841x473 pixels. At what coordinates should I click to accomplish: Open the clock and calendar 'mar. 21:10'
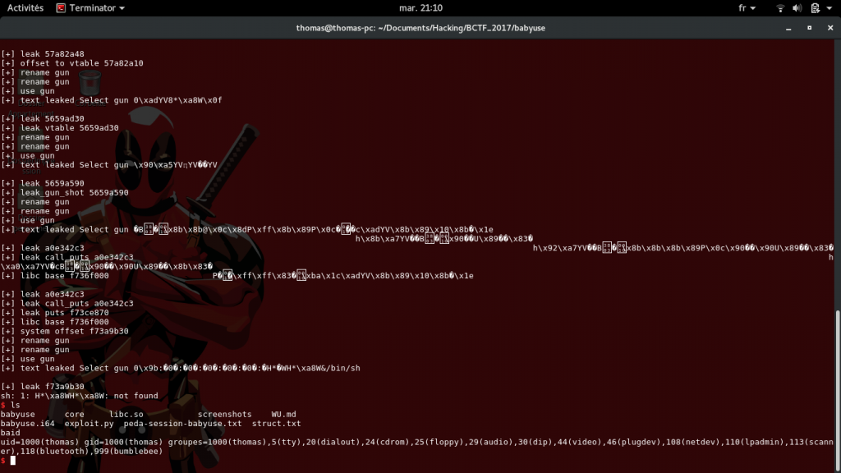[x=420, y=8]
